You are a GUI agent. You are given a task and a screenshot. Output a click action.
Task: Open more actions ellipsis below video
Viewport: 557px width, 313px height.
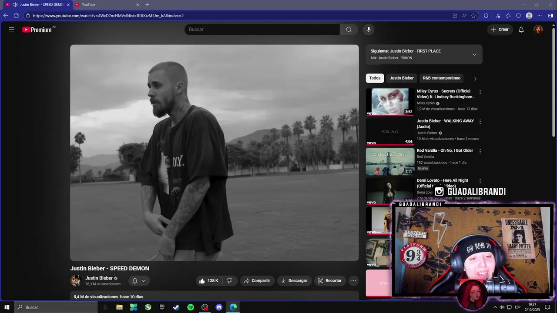point(353,281)
